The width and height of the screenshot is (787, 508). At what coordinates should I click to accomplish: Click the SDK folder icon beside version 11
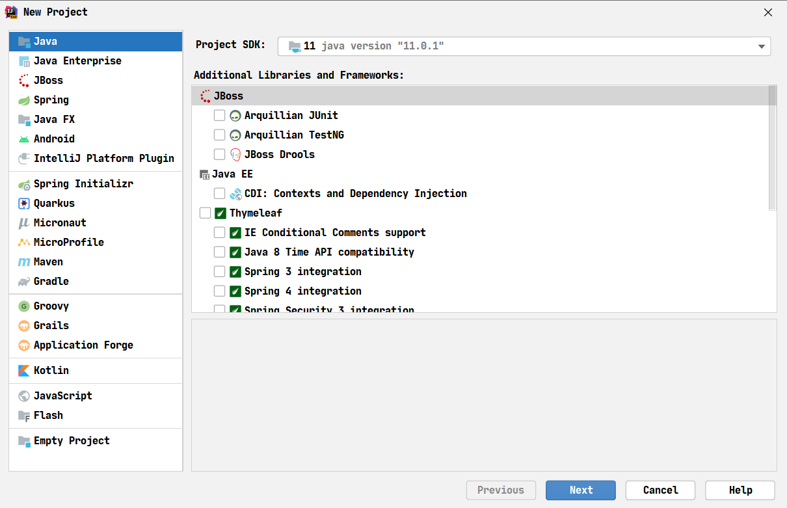point(295,46)
